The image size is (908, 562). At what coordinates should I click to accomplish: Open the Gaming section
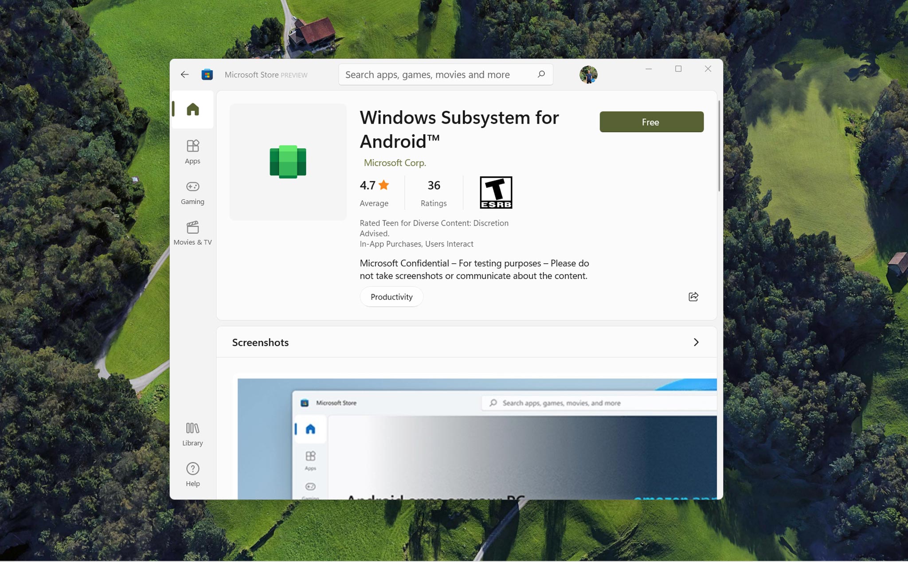pyautogui.click(x=192, y=191)
